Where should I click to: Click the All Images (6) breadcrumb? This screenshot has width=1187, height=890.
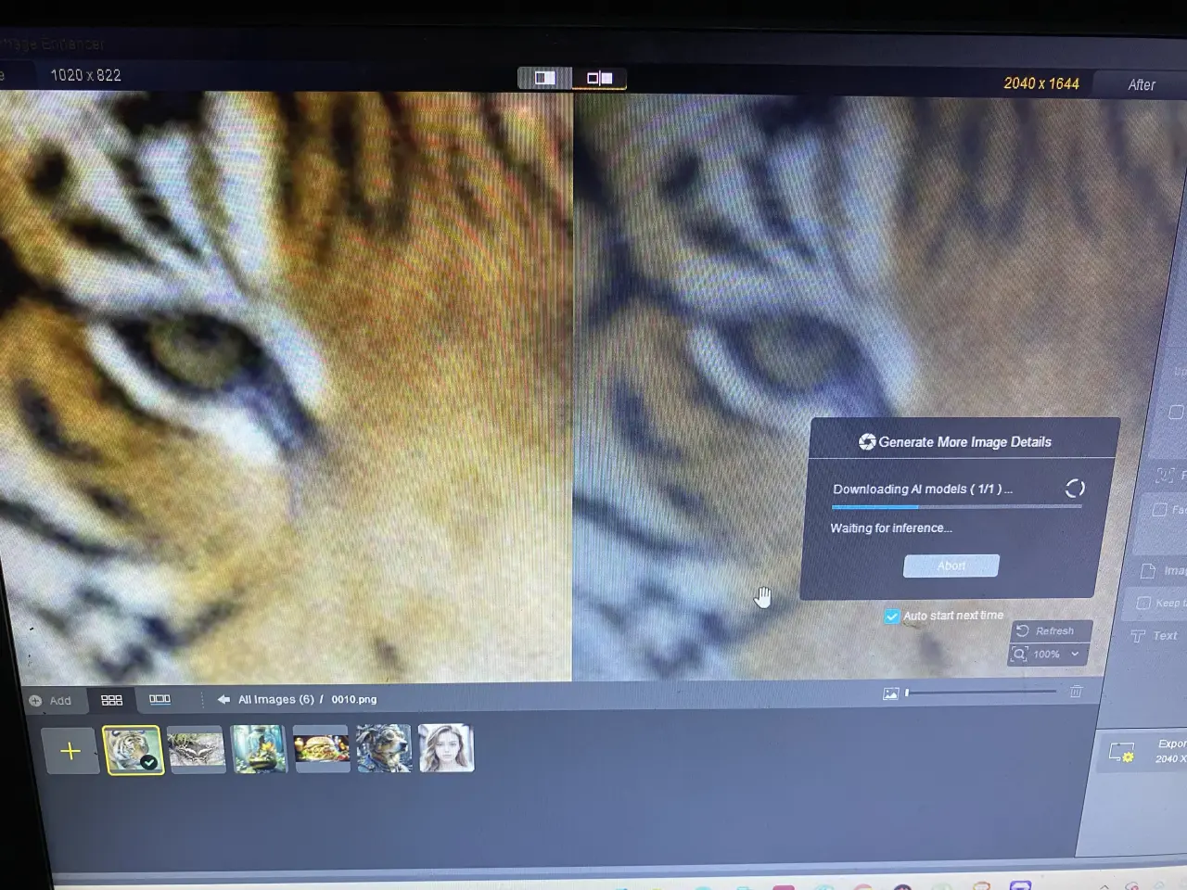point(276,699)
